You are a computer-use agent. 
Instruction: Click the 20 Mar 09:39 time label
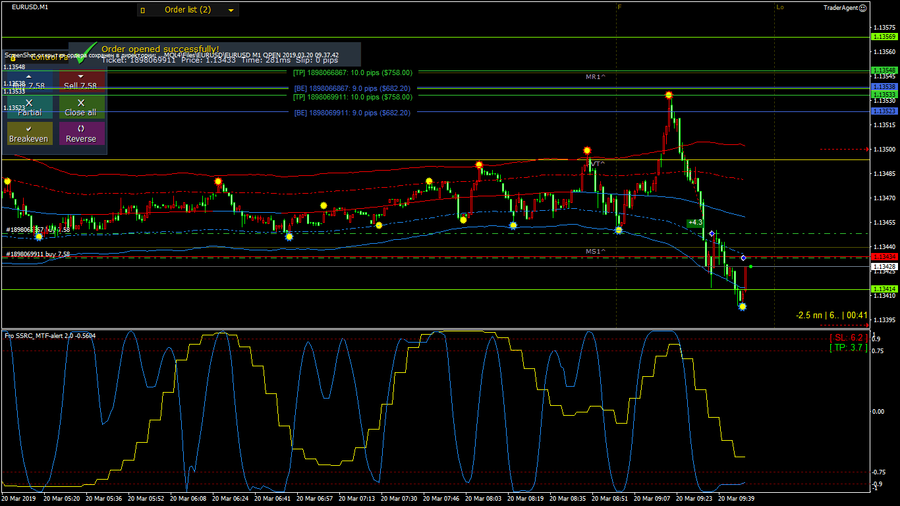click(736, 499)
